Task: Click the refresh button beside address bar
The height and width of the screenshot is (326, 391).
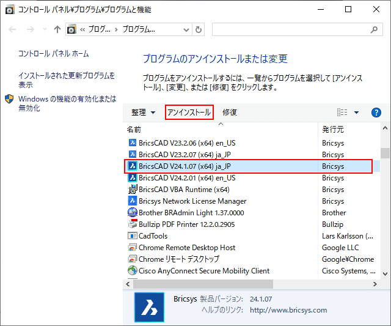Action: pyautogui.click(x=199, y=30)
